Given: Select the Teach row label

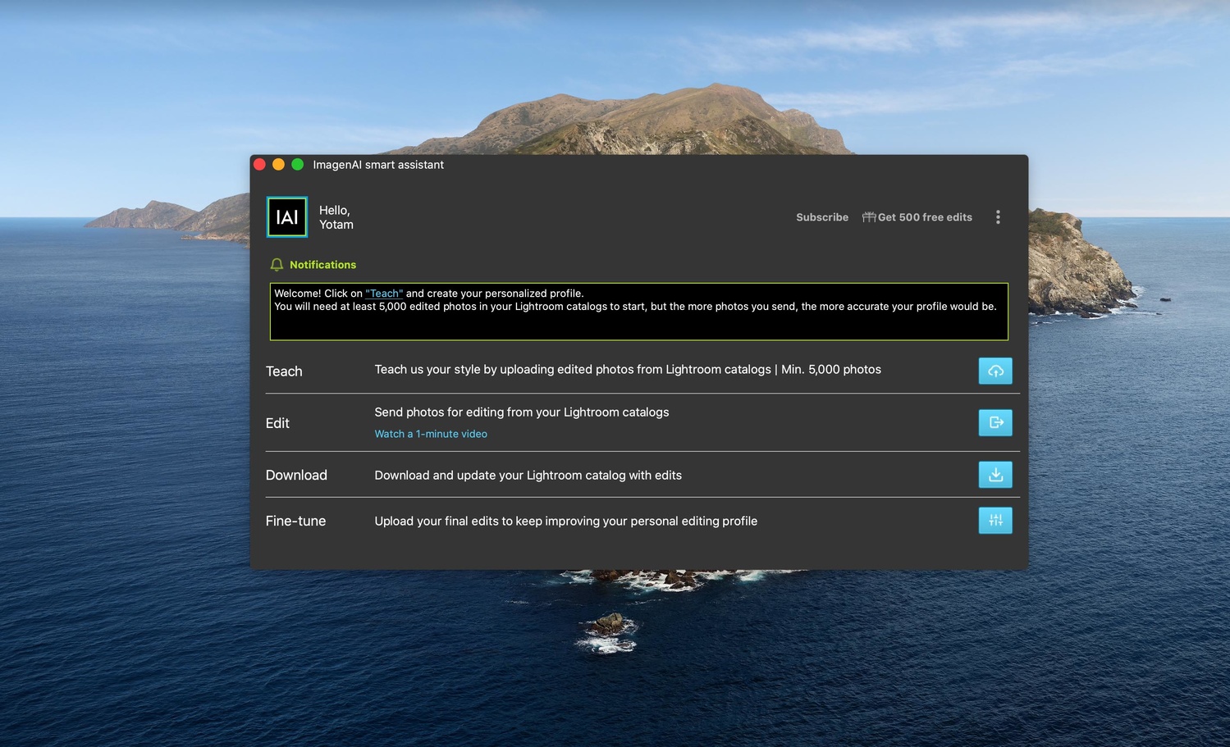Looking at the screenshot, I should [284, 371].
